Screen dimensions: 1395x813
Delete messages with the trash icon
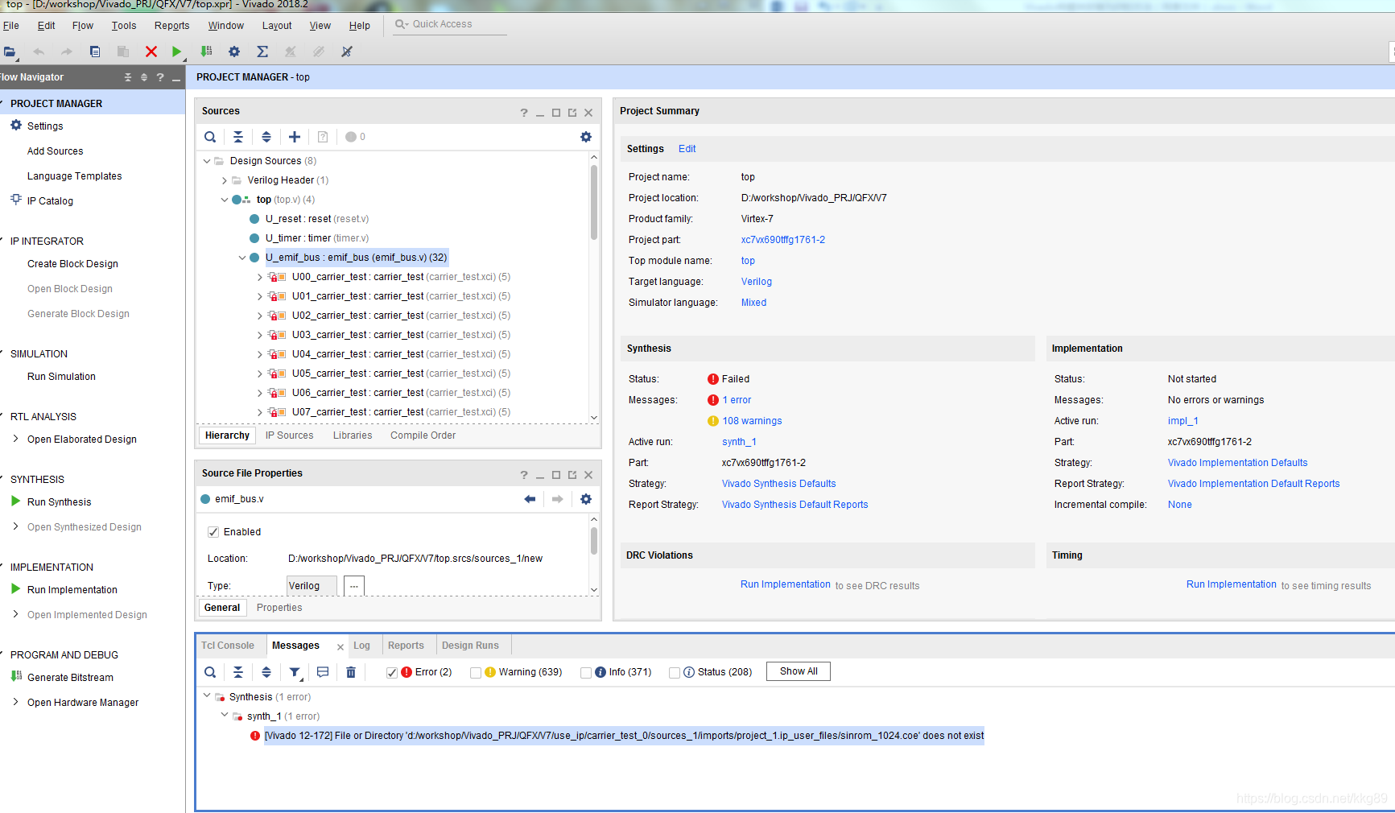(351, 672)
